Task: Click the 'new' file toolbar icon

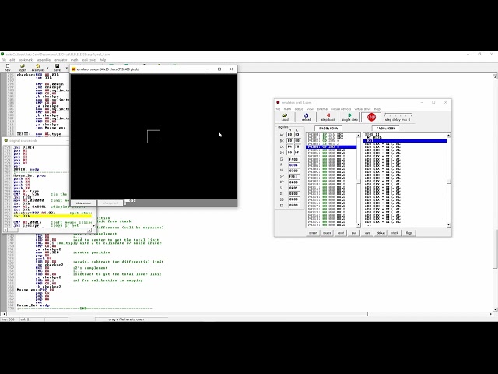Action: (x=7, y=68)
